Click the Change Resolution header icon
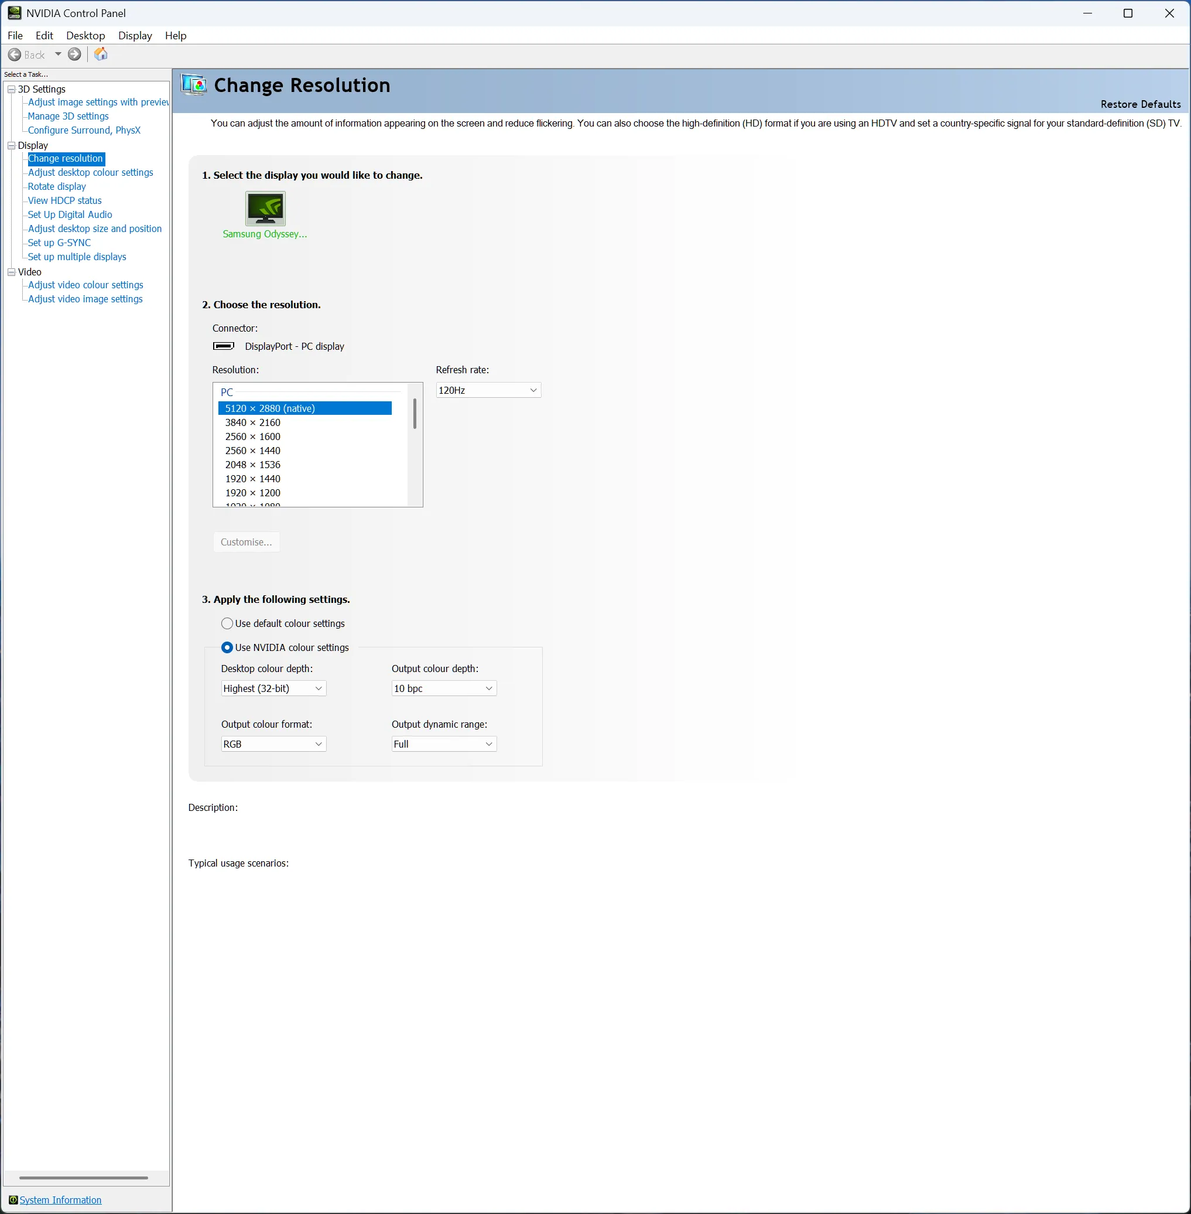The height and width of the screenshot is (1214, 1191). point(194,84)
